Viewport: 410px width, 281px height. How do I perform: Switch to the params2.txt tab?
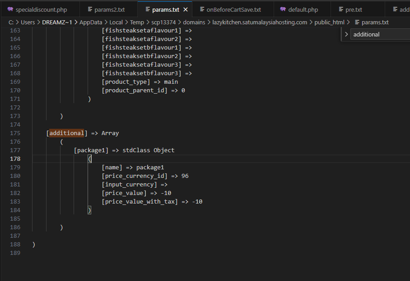coord(109,9)
